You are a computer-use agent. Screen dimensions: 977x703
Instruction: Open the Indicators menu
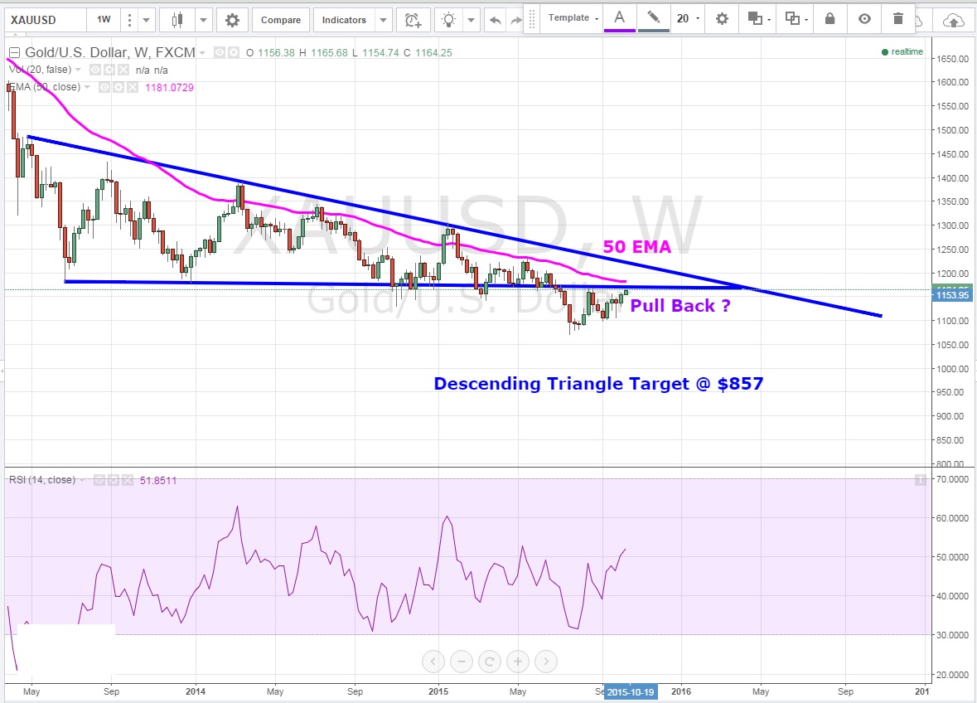tap(344, 20)
